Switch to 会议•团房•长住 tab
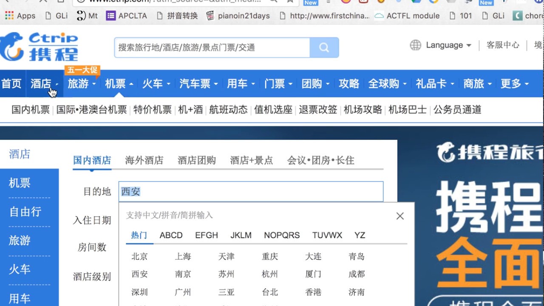Screen dimensions: 544x306 coord(321,160)
